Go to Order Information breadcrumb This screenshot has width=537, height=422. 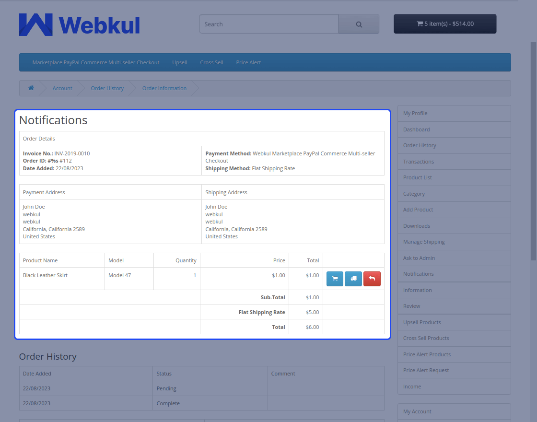point(164,88)
